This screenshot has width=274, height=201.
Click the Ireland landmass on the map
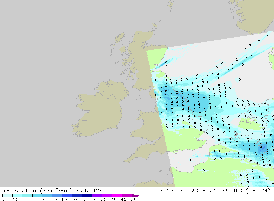pos(100,109)
